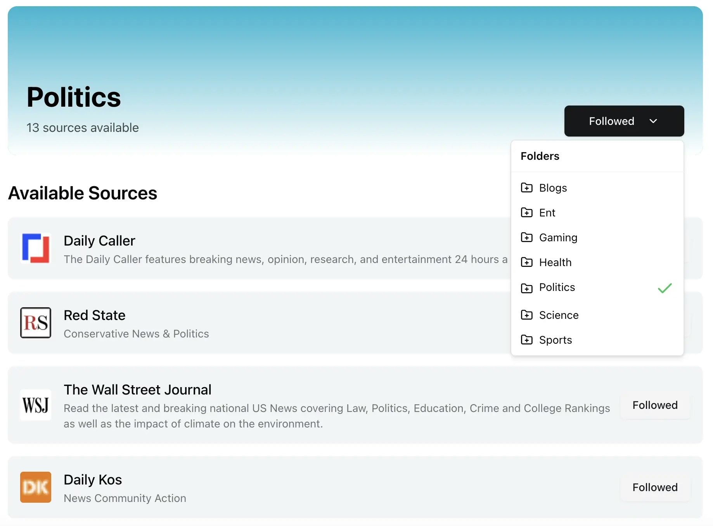
Task: Click the '13 sources available' text
Action: [83, 128]
